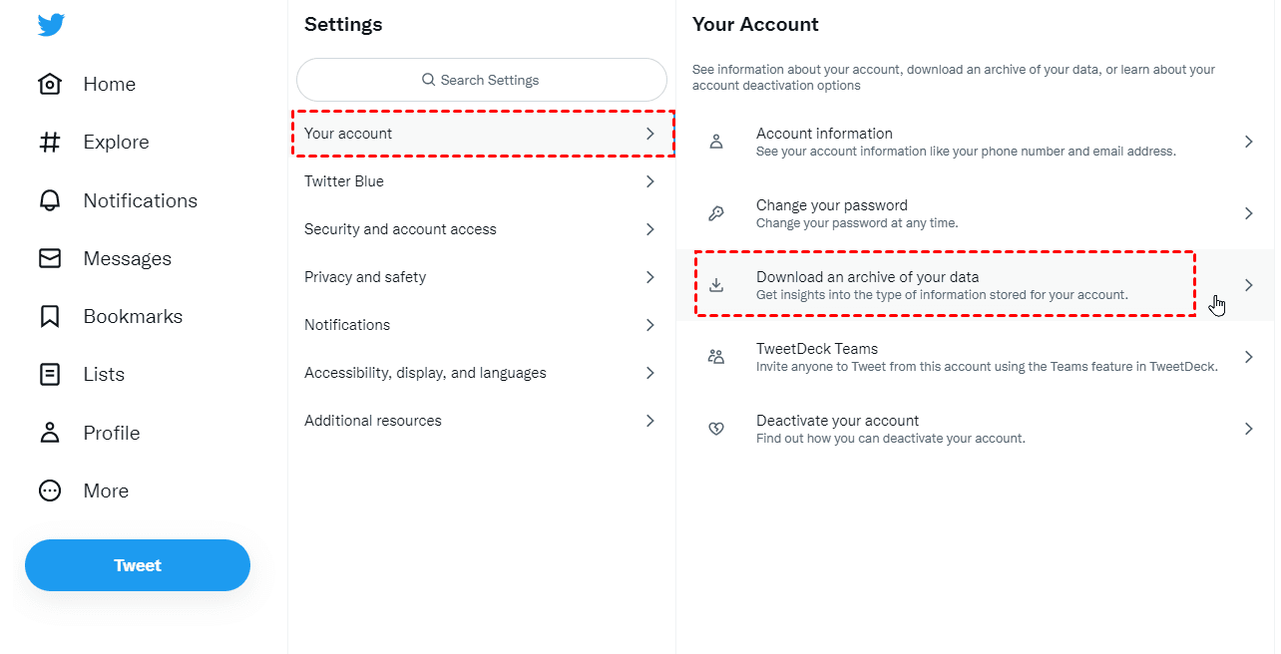Image resolution: width=1281 pixels, height=654 pixels.
Task: Expand the Privacy and safety chevron
Action: tap(649, 277)
